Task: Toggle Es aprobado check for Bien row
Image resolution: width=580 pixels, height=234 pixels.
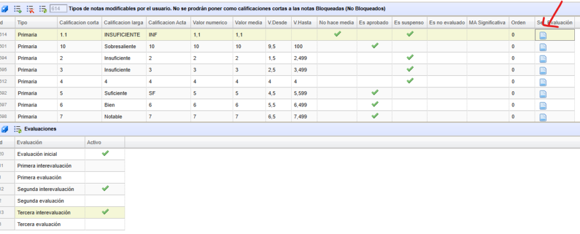Action: [374, 105]
